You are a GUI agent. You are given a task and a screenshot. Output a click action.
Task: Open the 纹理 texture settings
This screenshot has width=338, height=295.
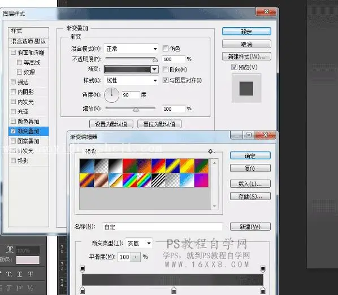29,72
